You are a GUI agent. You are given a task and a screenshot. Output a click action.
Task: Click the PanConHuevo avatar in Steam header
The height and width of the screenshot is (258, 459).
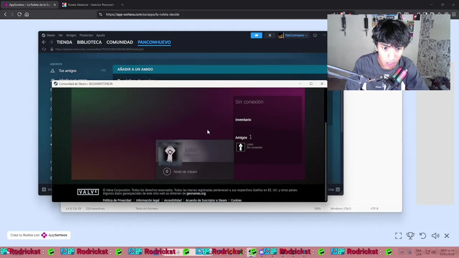pyautogui.click(x=281, y=35)
